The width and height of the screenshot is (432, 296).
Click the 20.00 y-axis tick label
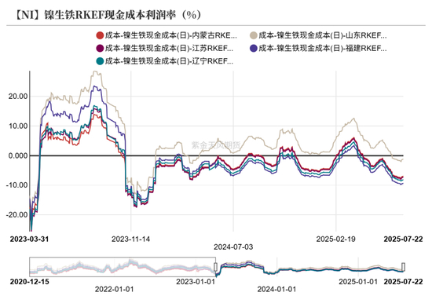pos(18,97)
